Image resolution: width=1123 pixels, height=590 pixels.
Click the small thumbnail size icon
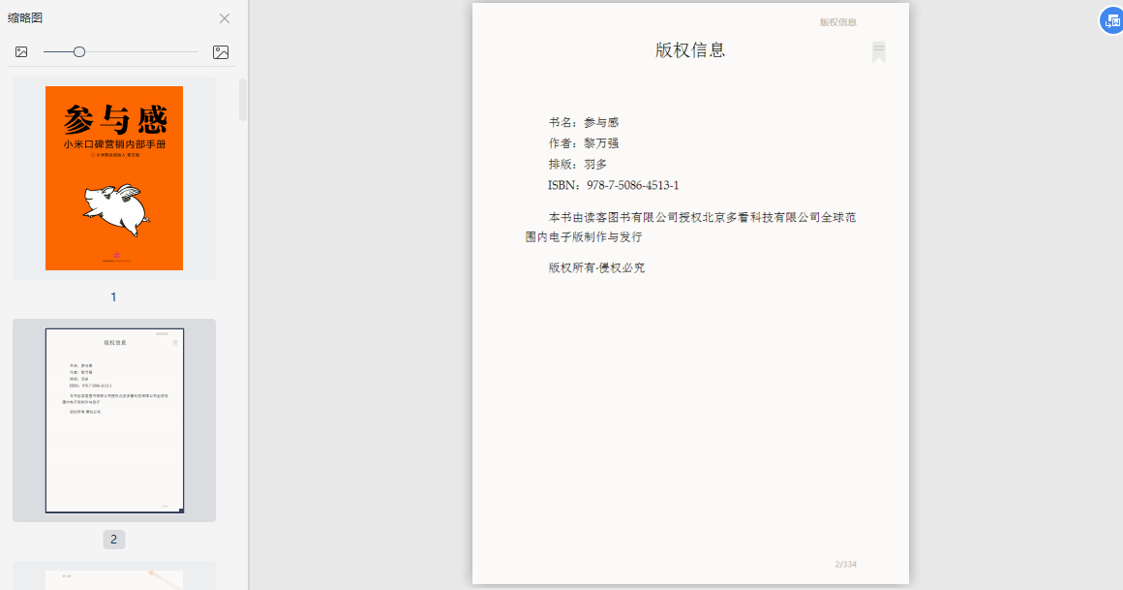[21, 51]
